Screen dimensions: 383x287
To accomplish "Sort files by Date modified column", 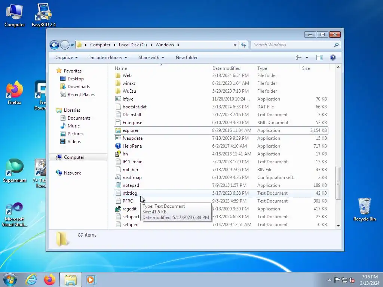I will tap(232, 68).
